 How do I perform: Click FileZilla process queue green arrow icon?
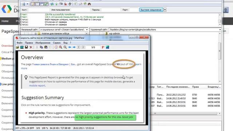[x=56, y=4]
